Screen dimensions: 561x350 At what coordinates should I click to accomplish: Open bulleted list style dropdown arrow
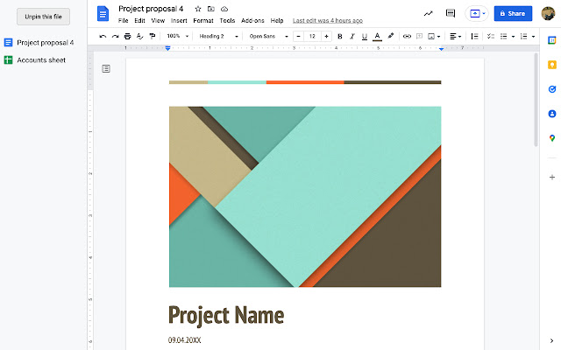point(513,37)
